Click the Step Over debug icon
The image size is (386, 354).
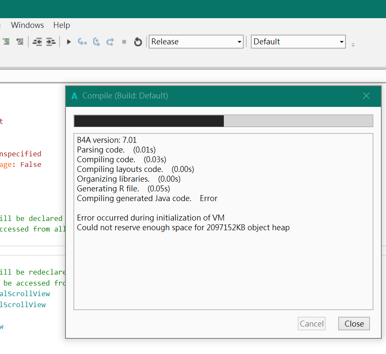coord(96,42)
